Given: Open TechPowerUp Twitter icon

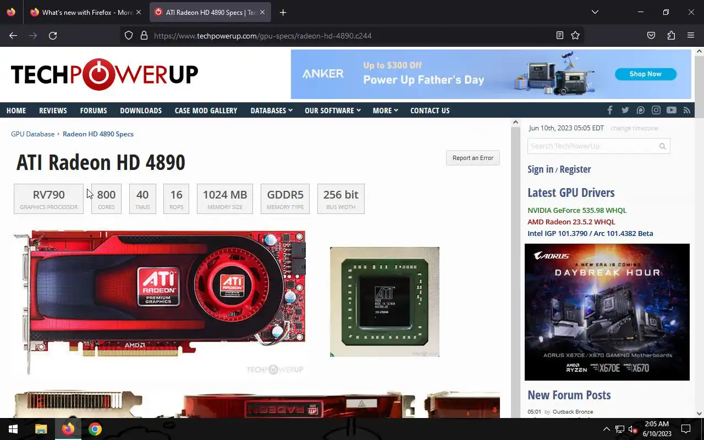Looking at the screenshot, I should tap(625, 110).
